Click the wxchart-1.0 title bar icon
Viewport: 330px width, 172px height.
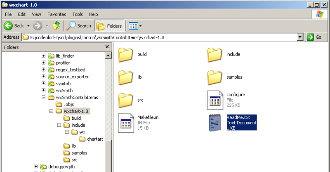[5, 5]
